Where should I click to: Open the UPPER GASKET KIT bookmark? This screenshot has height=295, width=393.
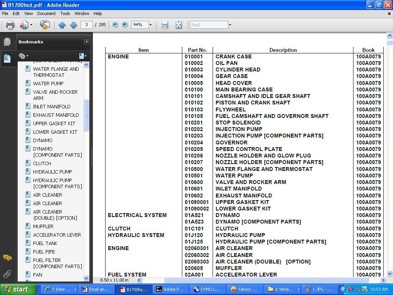click(x=54, y=123)
